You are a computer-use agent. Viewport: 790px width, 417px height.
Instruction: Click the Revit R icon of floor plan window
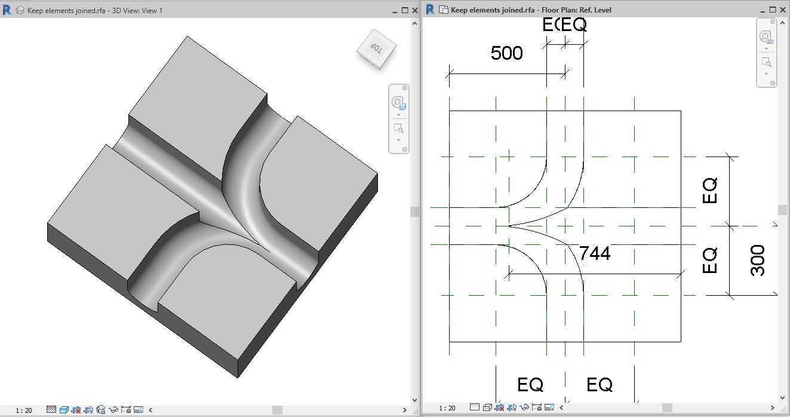(430, 10)
